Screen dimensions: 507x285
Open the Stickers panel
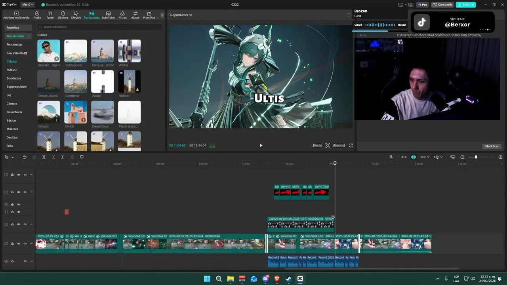63,15
